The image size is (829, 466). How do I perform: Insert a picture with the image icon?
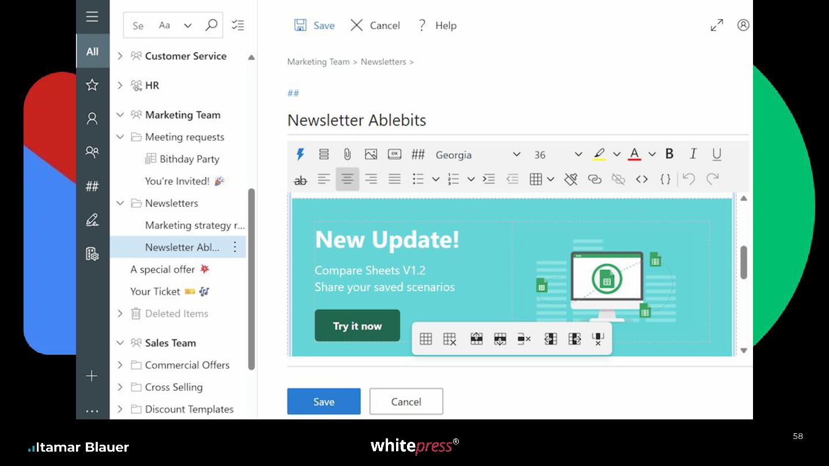371,154
